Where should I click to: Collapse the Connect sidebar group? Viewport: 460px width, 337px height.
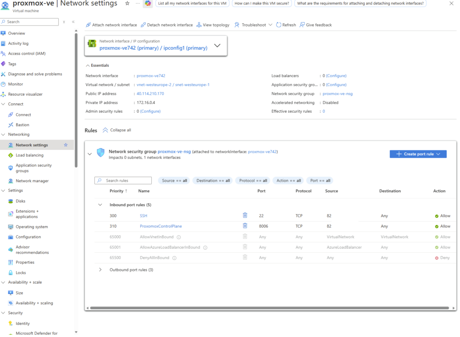pos(3,104)
